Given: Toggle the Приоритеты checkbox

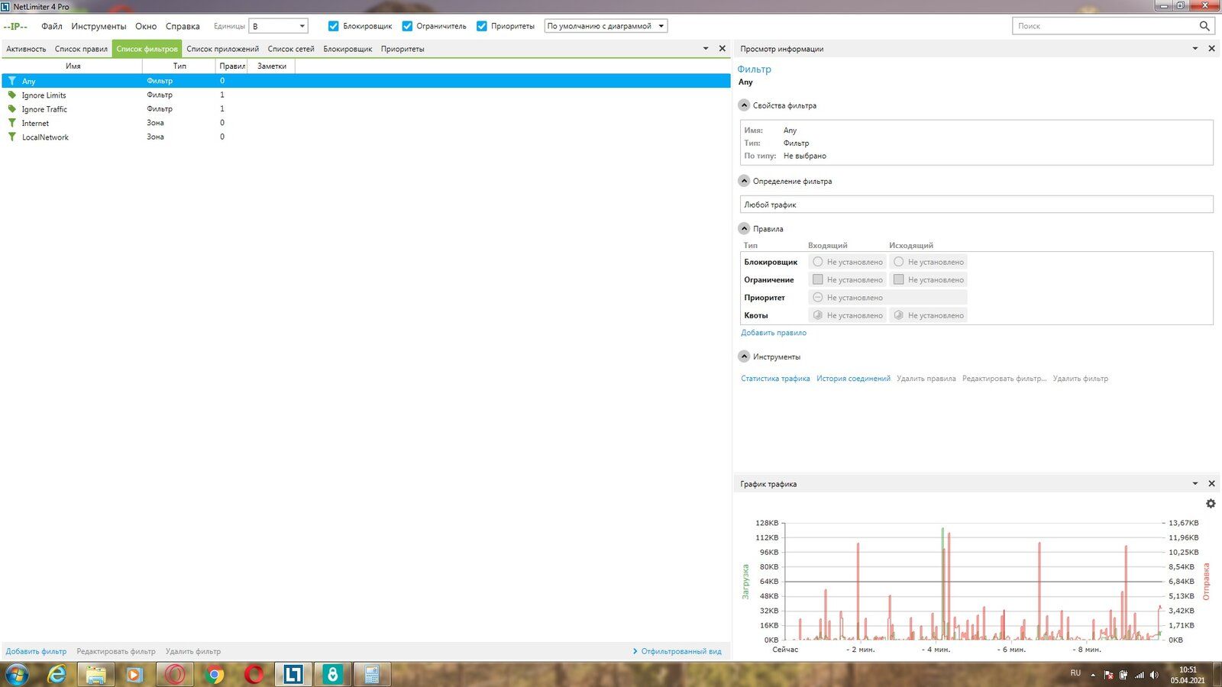Looking at the screenshot, I should (x=482, y=26).
